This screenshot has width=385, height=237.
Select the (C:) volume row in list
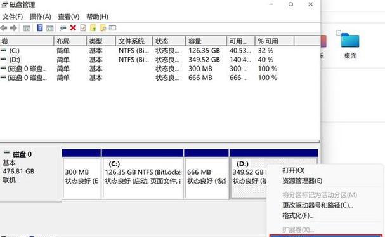coord(147,51)
